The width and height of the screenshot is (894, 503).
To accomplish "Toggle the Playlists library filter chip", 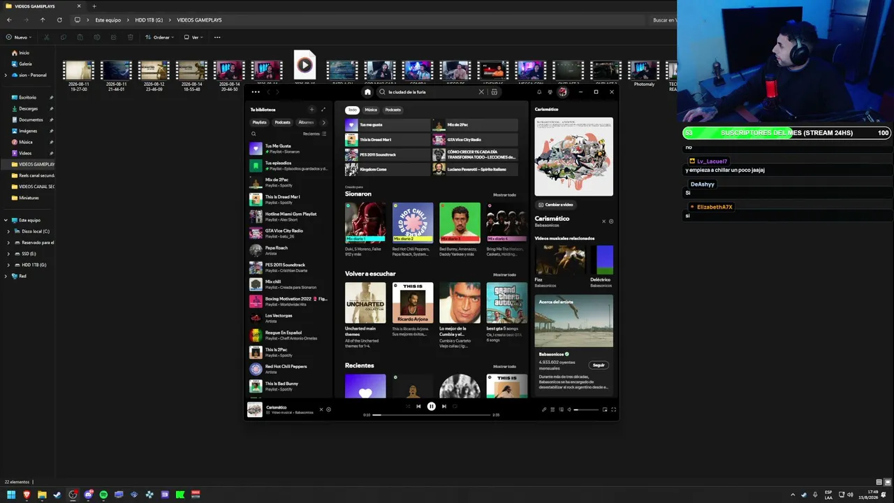I will pos(260,122).
